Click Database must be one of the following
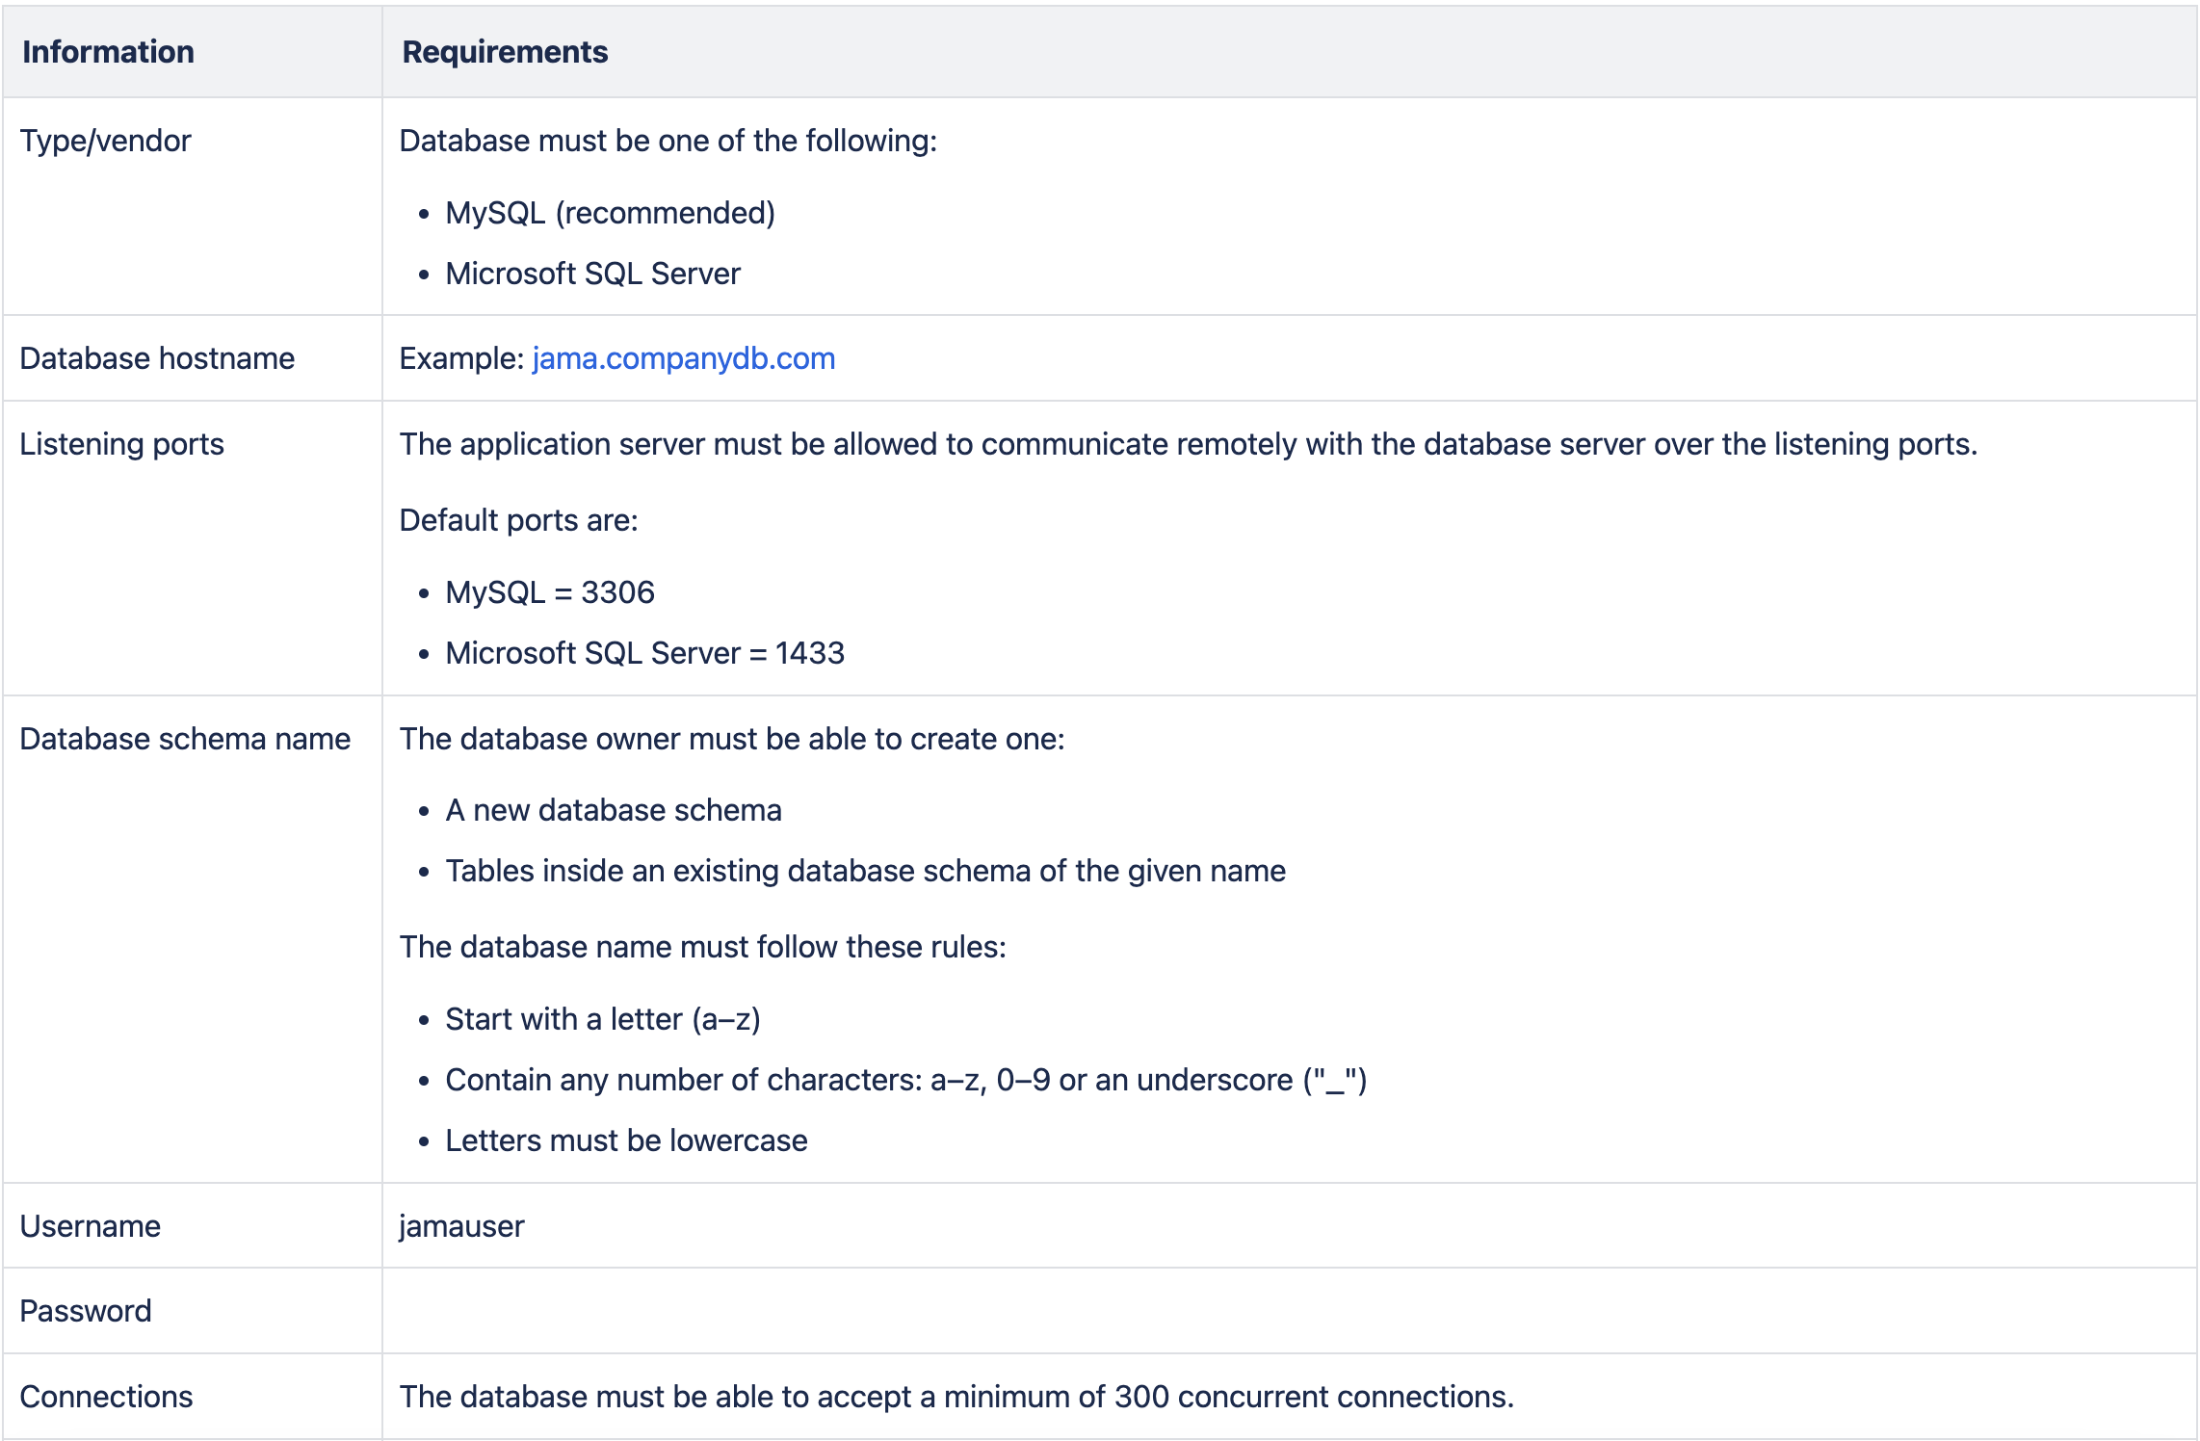This screenshot has height=1441, width=2200. point(668,141)
